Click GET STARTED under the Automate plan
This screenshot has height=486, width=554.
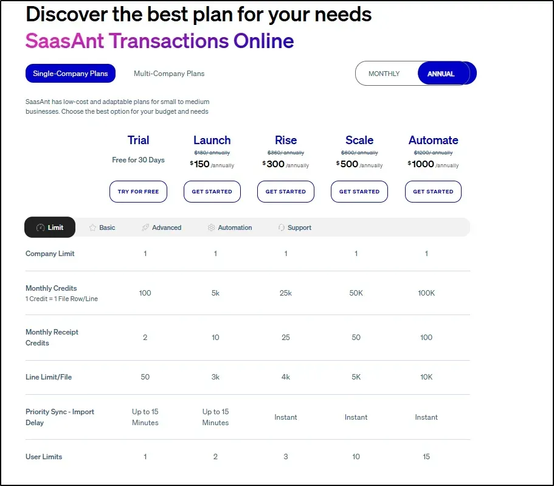433,192
